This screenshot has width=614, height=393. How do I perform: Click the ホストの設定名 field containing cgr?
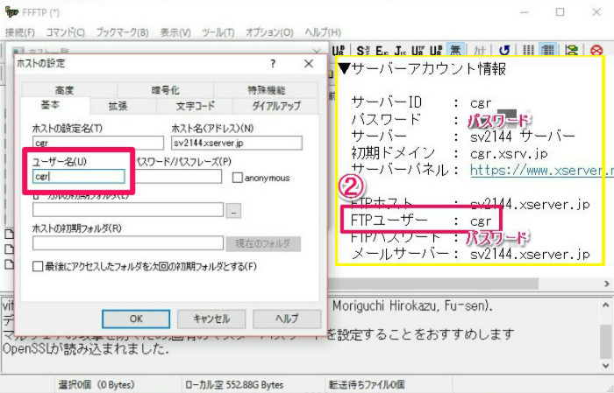pyautogui.click(x=98, y=143)
